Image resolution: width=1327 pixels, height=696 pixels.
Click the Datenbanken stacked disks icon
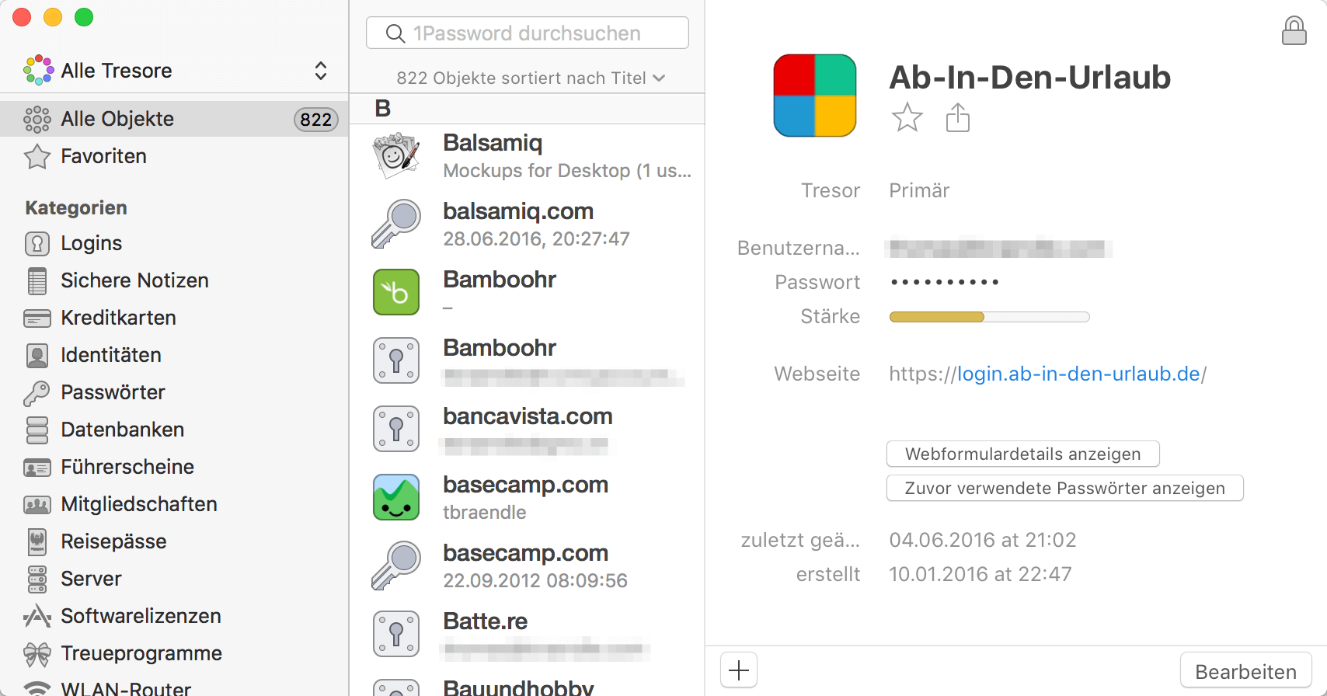click(37, 430)
